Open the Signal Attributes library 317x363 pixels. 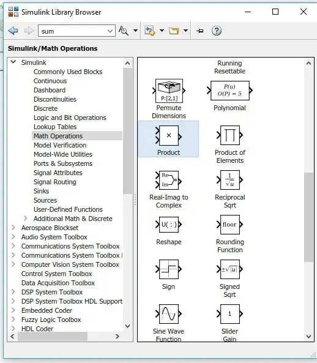tap(58, 173)
